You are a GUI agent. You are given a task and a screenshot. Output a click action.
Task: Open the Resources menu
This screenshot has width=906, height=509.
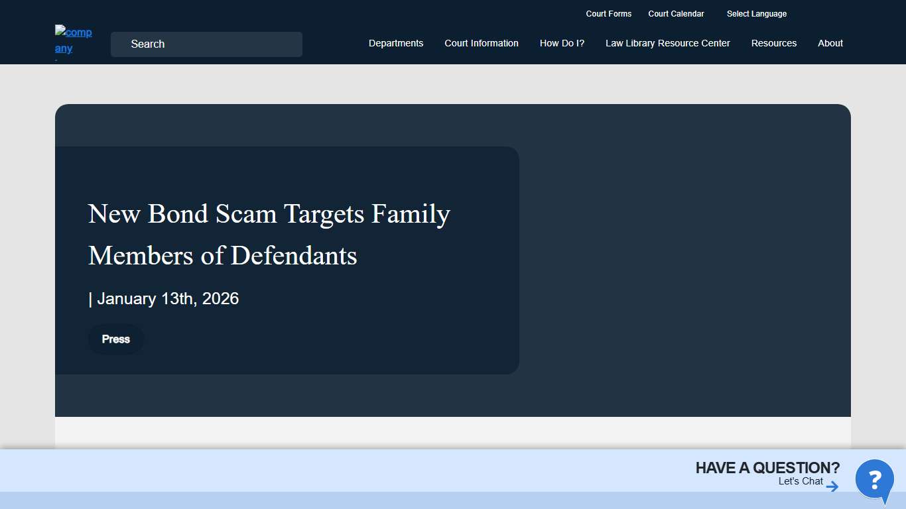[x=774, y=43]
